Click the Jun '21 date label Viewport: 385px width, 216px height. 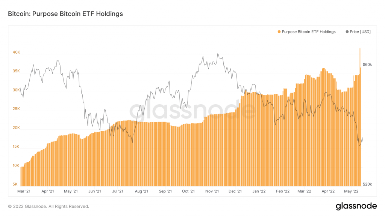click(x=94, y=191)
